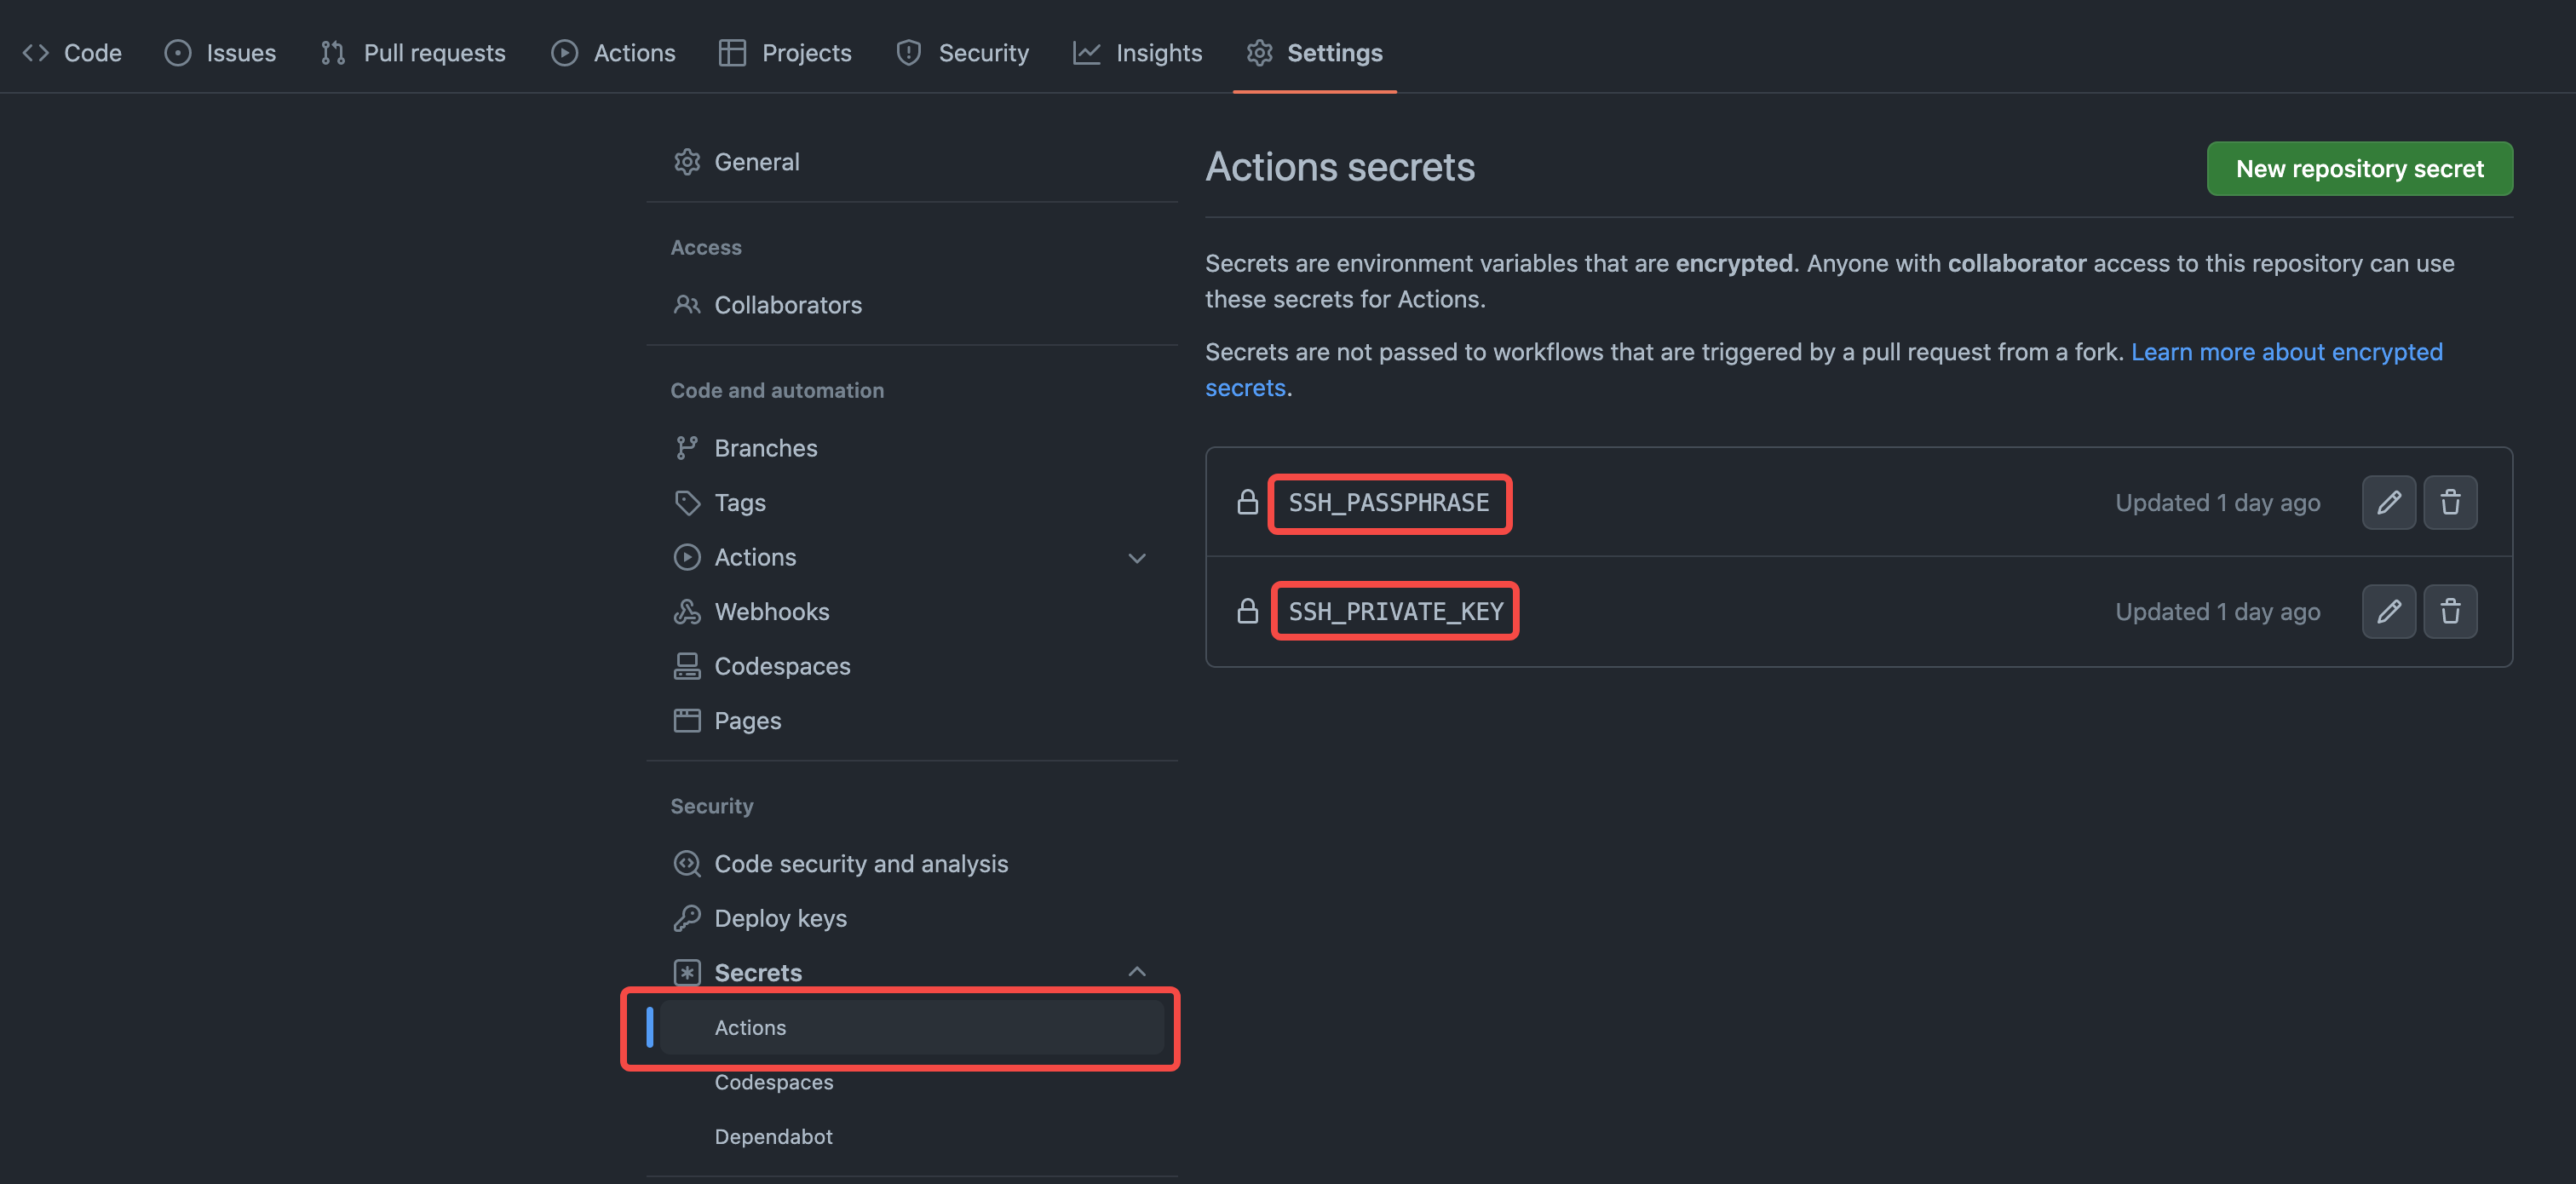
Task: Open the pencil edit icon for SSH_PASSPHRASE
Action: [x=2389, y=502]
